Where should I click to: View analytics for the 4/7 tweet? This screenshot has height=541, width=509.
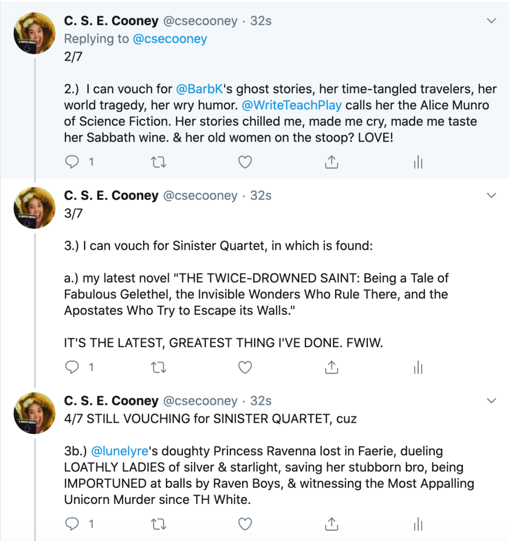[x=418, y=524]
